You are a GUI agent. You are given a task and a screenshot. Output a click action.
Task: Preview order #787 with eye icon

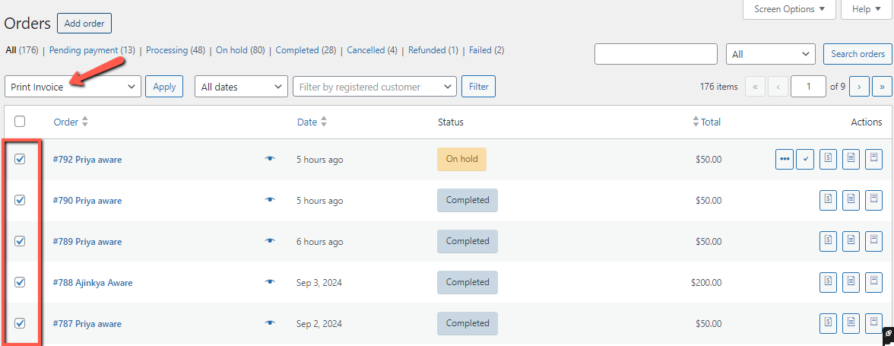[x=270, y=323]
